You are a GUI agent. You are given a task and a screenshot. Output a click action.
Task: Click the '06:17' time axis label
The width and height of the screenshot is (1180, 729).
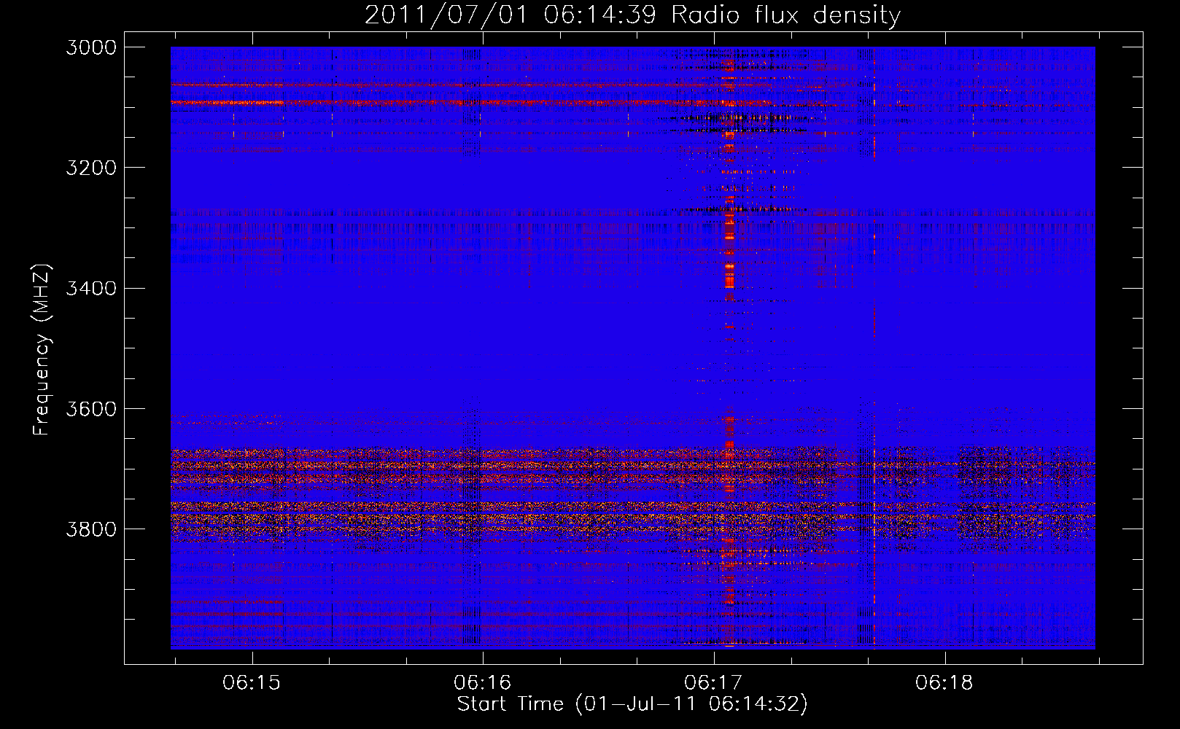[713, 683]
